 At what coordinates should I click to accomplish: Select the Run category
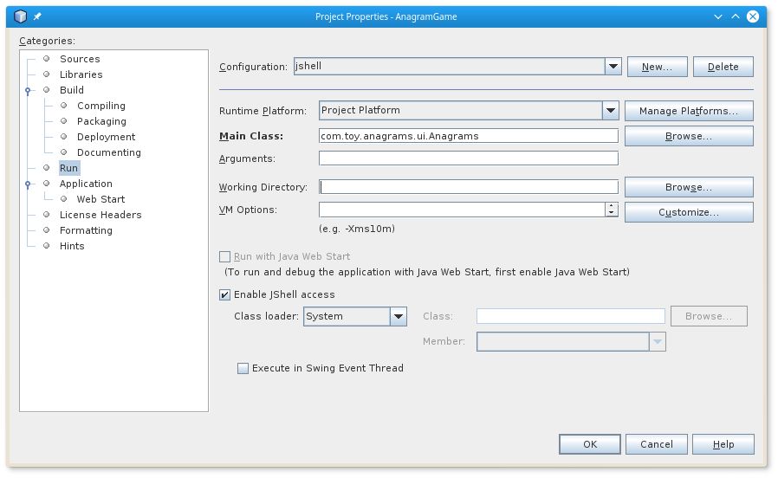click(x=68, y=168)
